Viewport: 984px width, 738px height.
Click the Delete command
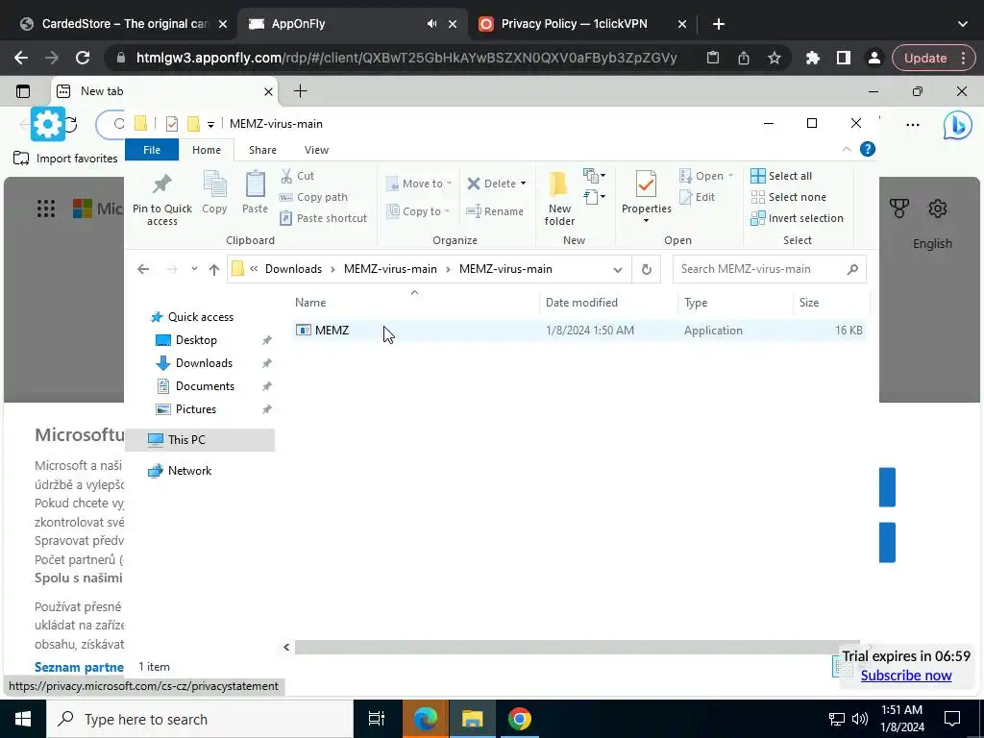[491, 184]
